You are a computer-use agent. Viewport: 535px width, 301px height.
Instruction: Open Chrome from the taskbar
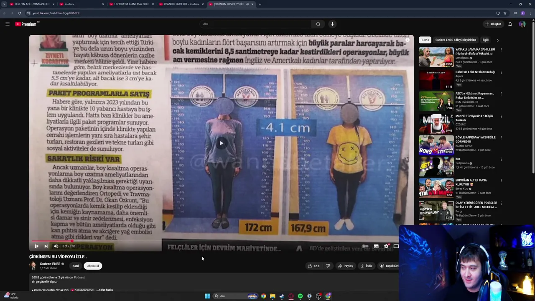point(263,296)
